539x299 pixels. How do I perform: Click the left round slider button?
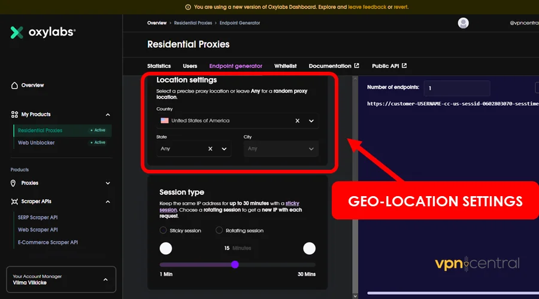[166, 248]
